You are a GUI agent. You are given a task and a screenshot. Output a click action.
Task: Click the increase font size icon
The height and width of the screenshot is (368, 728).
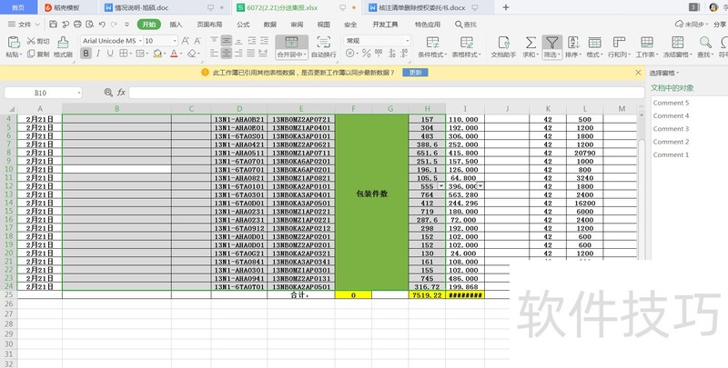(x=186, y=41)
